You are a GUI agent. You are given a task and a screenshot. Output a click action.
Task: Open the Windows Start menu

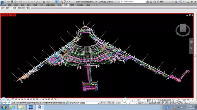pos(4,107)
